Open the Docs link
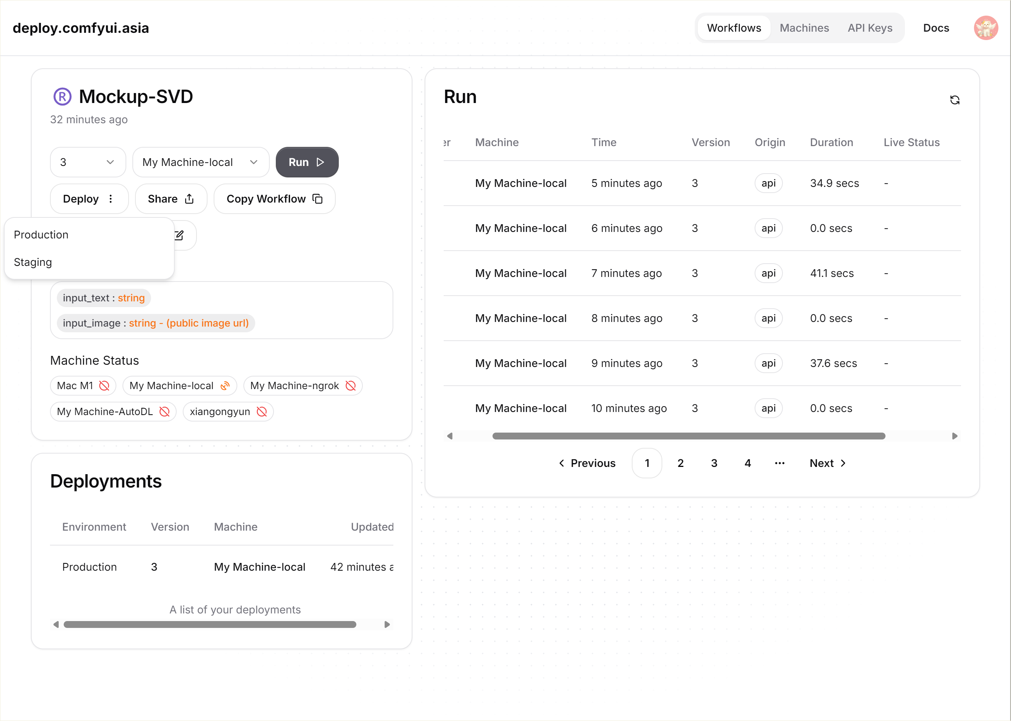The height and width of the screenshot is (721, 1011). [x=936, y=28]
